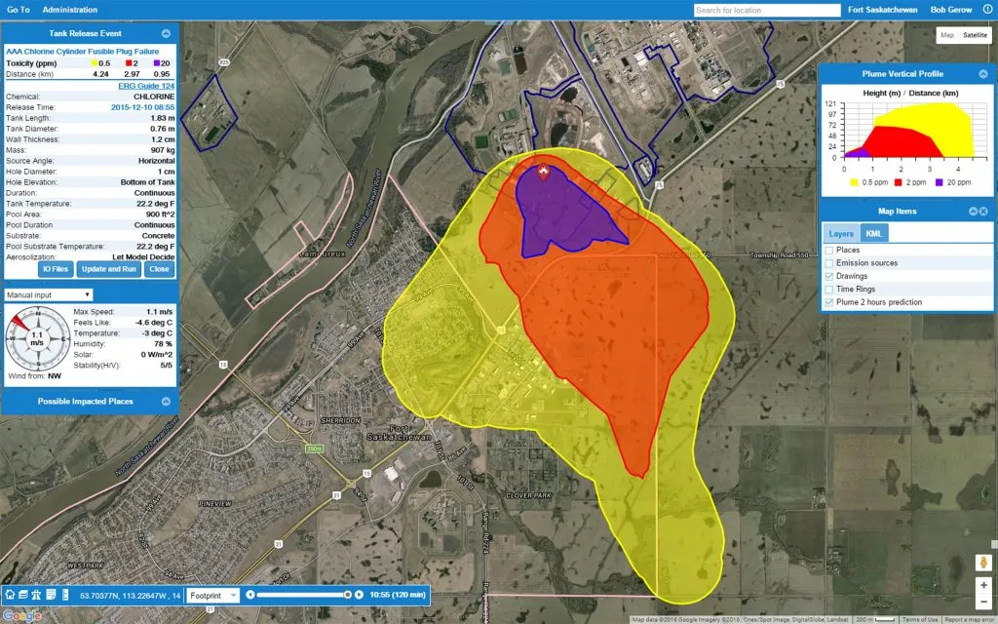This screenshot has height=624, width=998.
Task: Open the layers stack icon in bottom toolbar
Action: pyautogui.click(x=23, y=595)
